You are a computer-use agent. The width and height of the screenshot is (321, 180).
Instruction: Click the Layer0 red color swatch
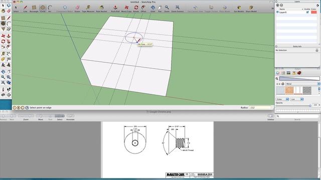click(x=313, y=12)
